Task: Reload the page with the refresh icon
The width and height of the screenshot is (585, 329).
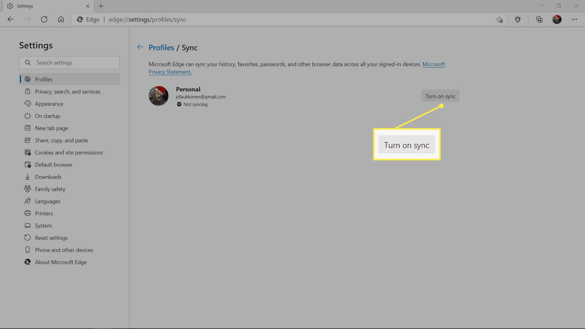Action: tap(44, 19)
